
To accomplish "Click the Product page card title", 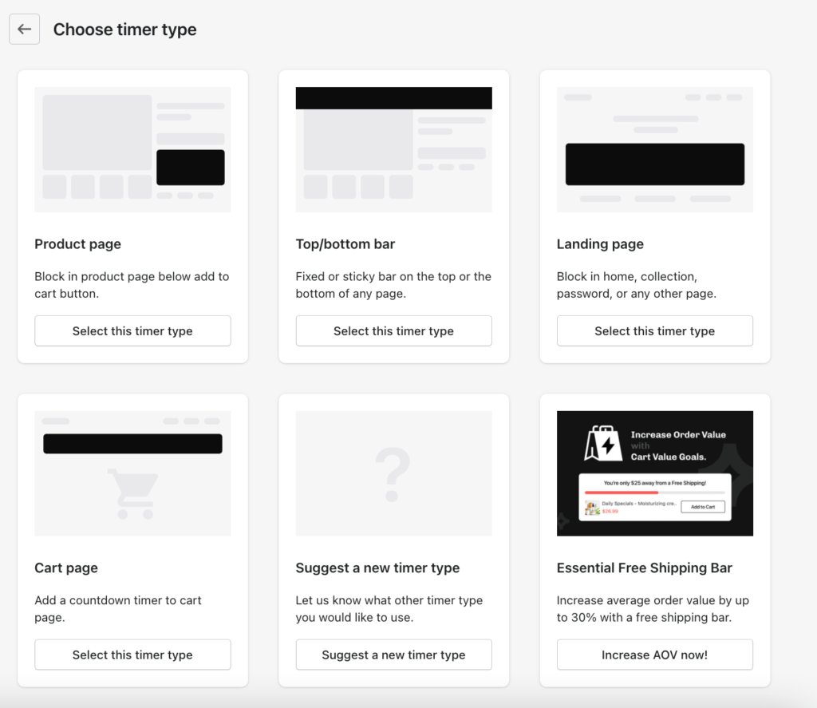I will (78, 244).
